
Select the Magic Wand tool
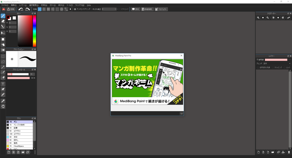click(x=3, y=67)
